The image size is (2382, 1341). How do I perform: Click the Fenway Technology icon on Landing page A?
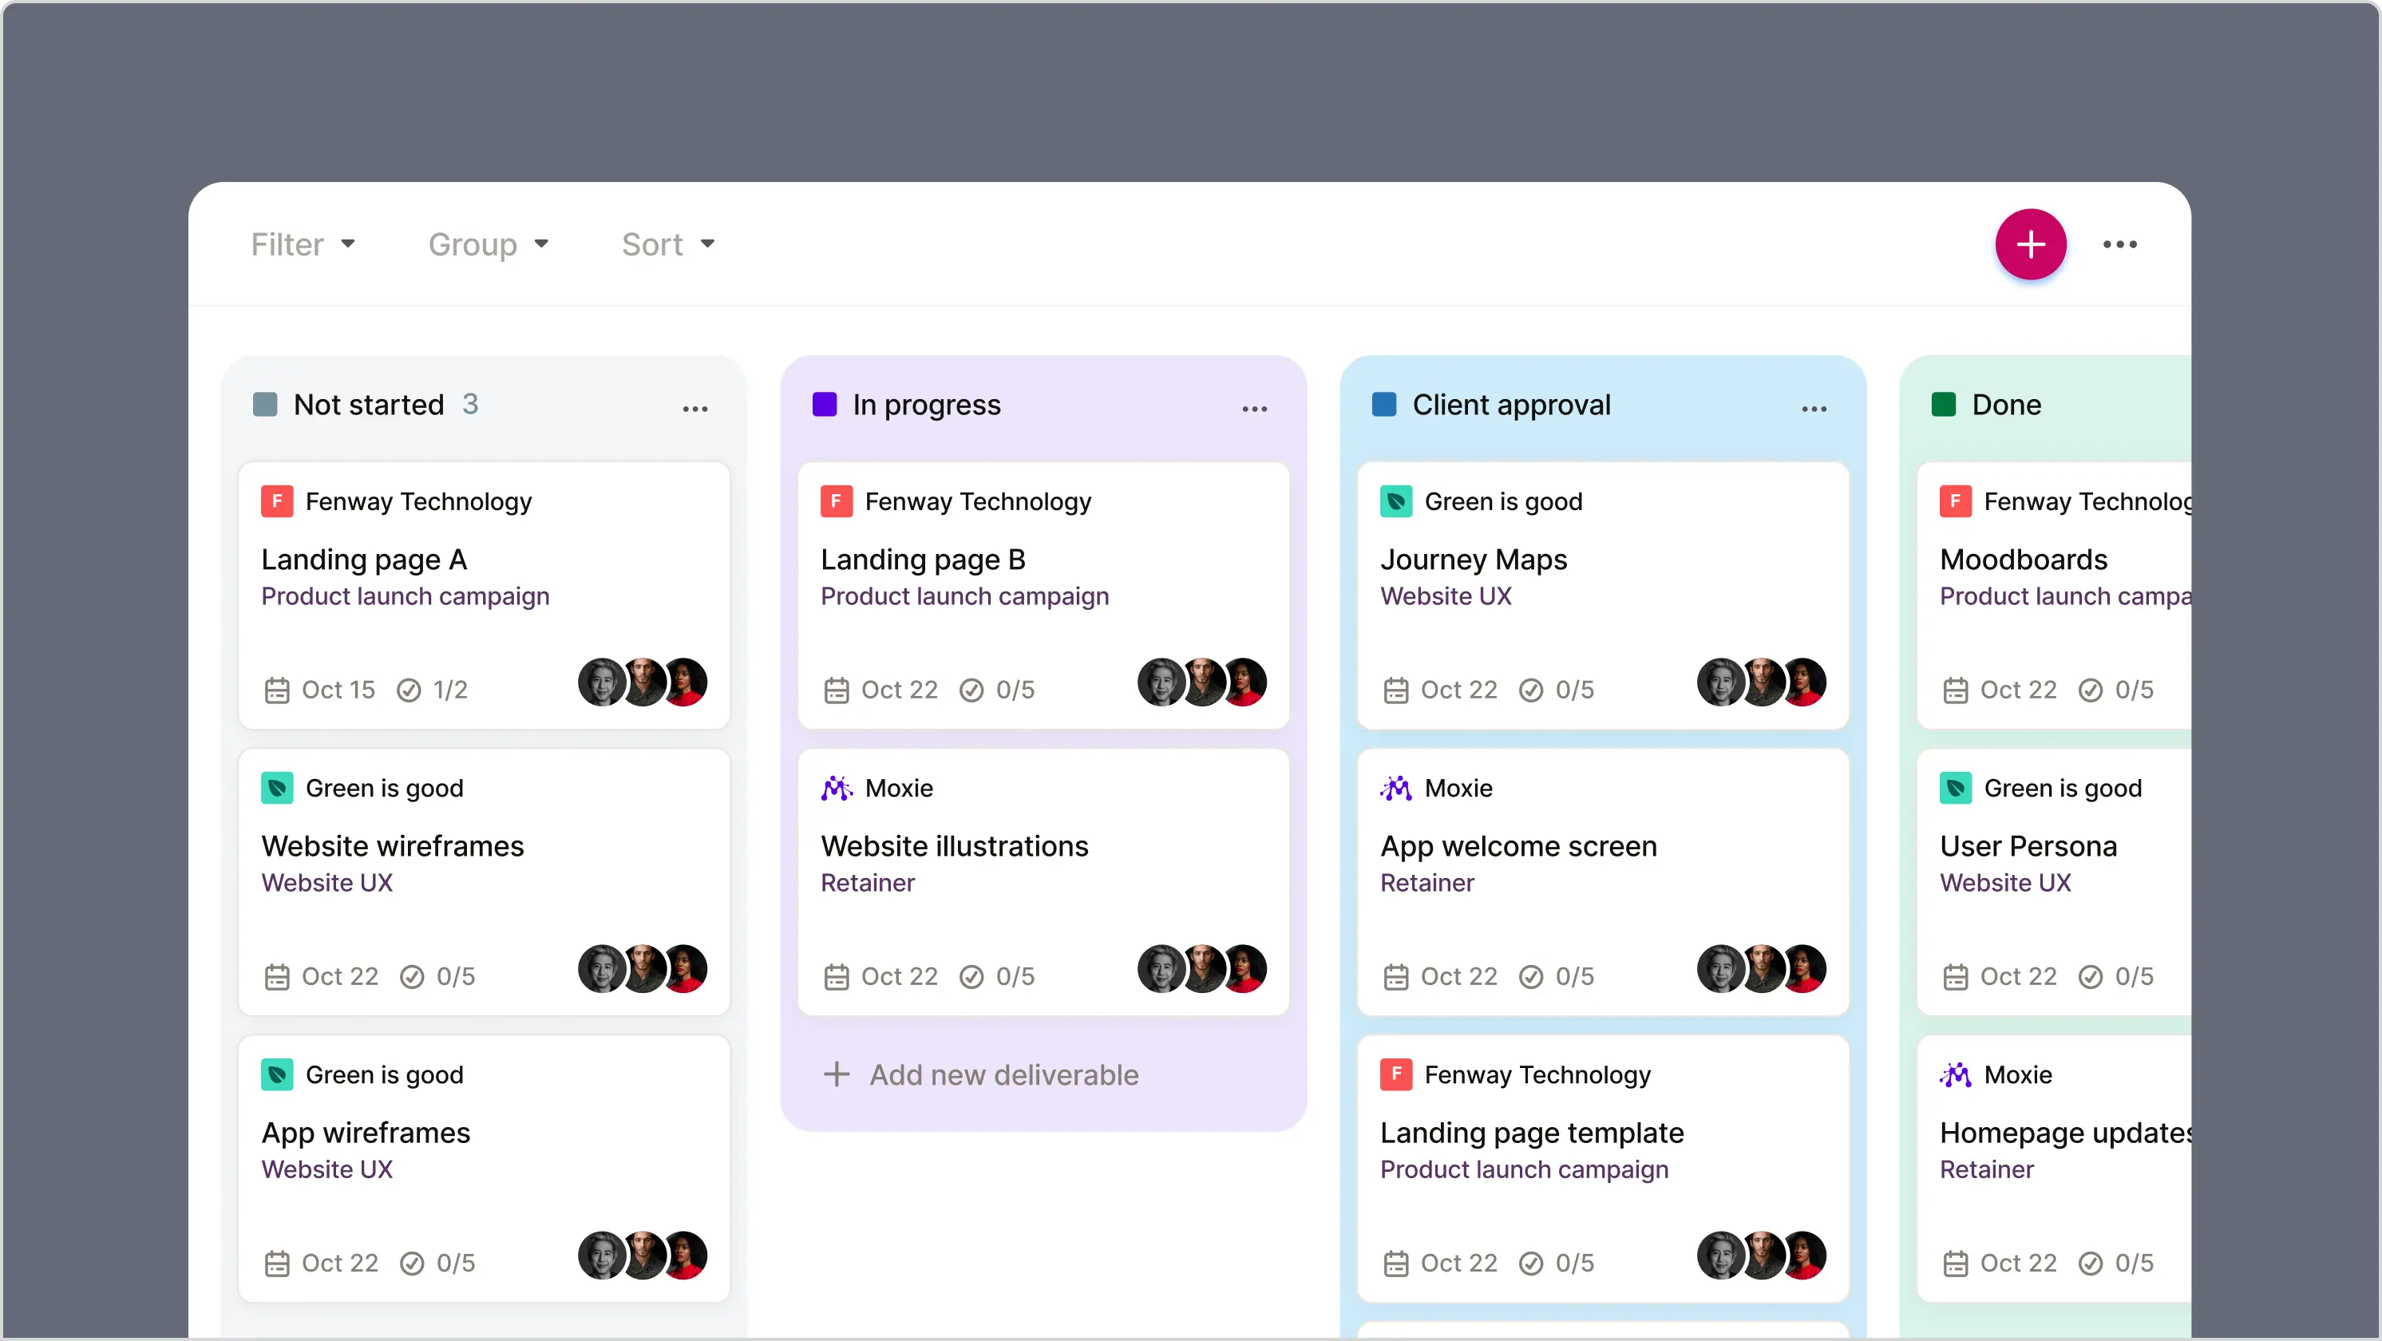pos(276,500)
